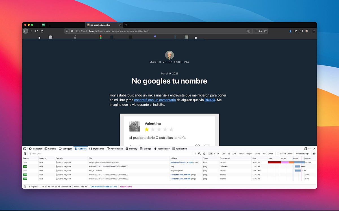Activate element picker in DevTools
Screen dimensions: 339x211
25,149
